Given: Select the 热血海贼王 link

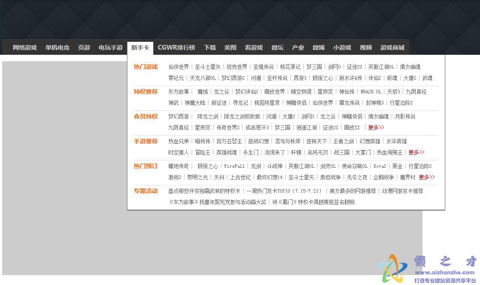Looking at the screenshot, I should point(389,152).
